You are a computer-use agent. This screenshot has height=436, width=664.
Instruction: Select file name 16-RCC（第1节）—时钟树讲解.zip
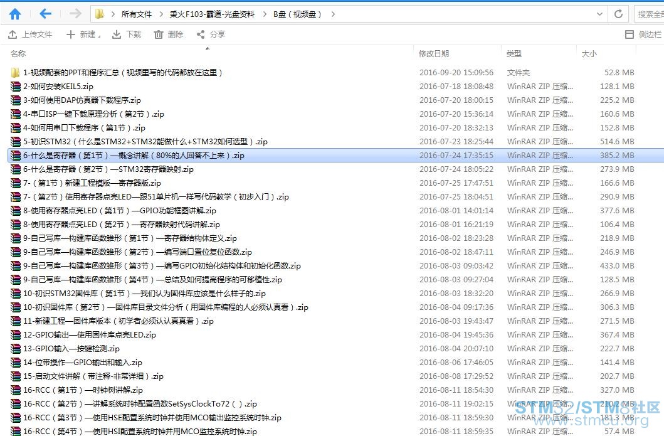point(83,390)
